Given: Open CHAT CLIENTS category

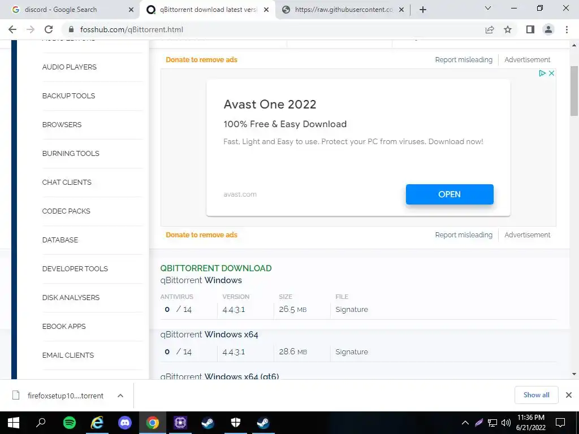Looking at the screenshot, I should (67, 183).
